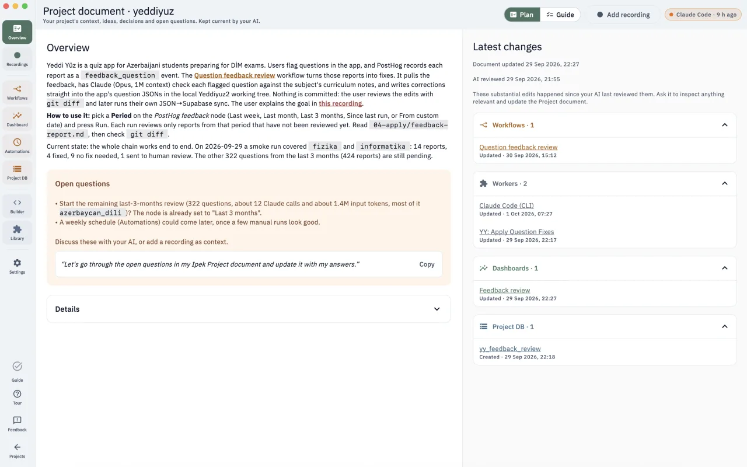Click the 'AI reviewed 29 Sep 2026, 21:55' text
747x467 pixels.
coord(516,79)
